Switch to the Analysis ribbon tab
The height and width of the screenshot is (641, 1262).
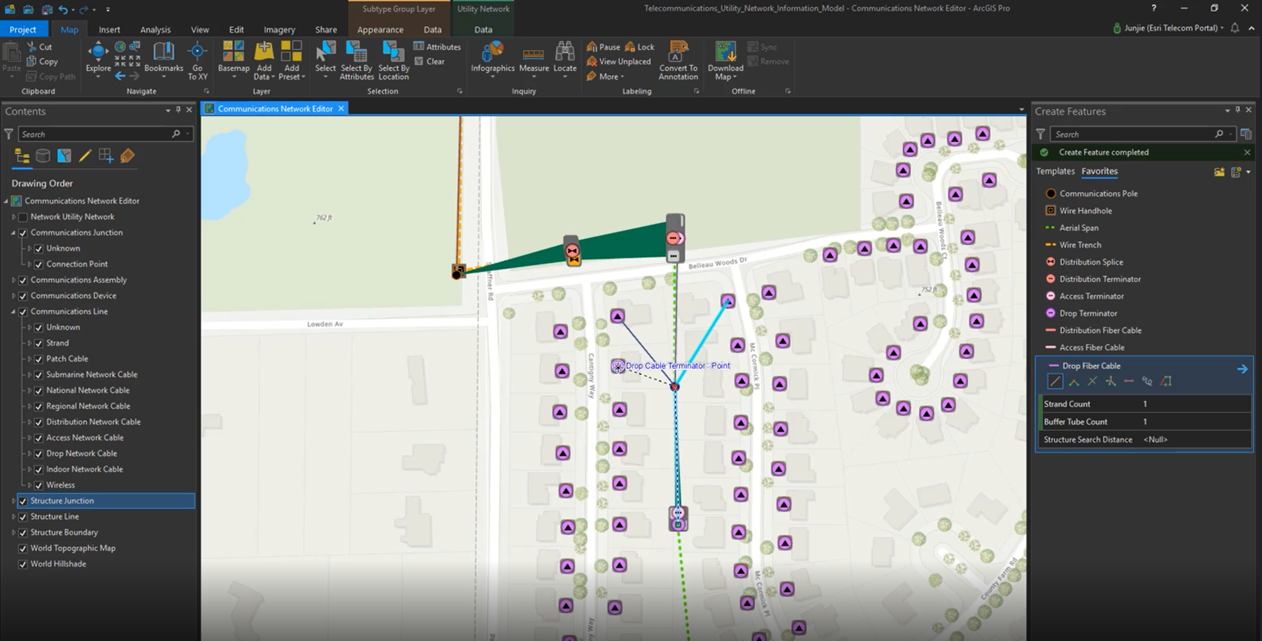click(155, 30)
